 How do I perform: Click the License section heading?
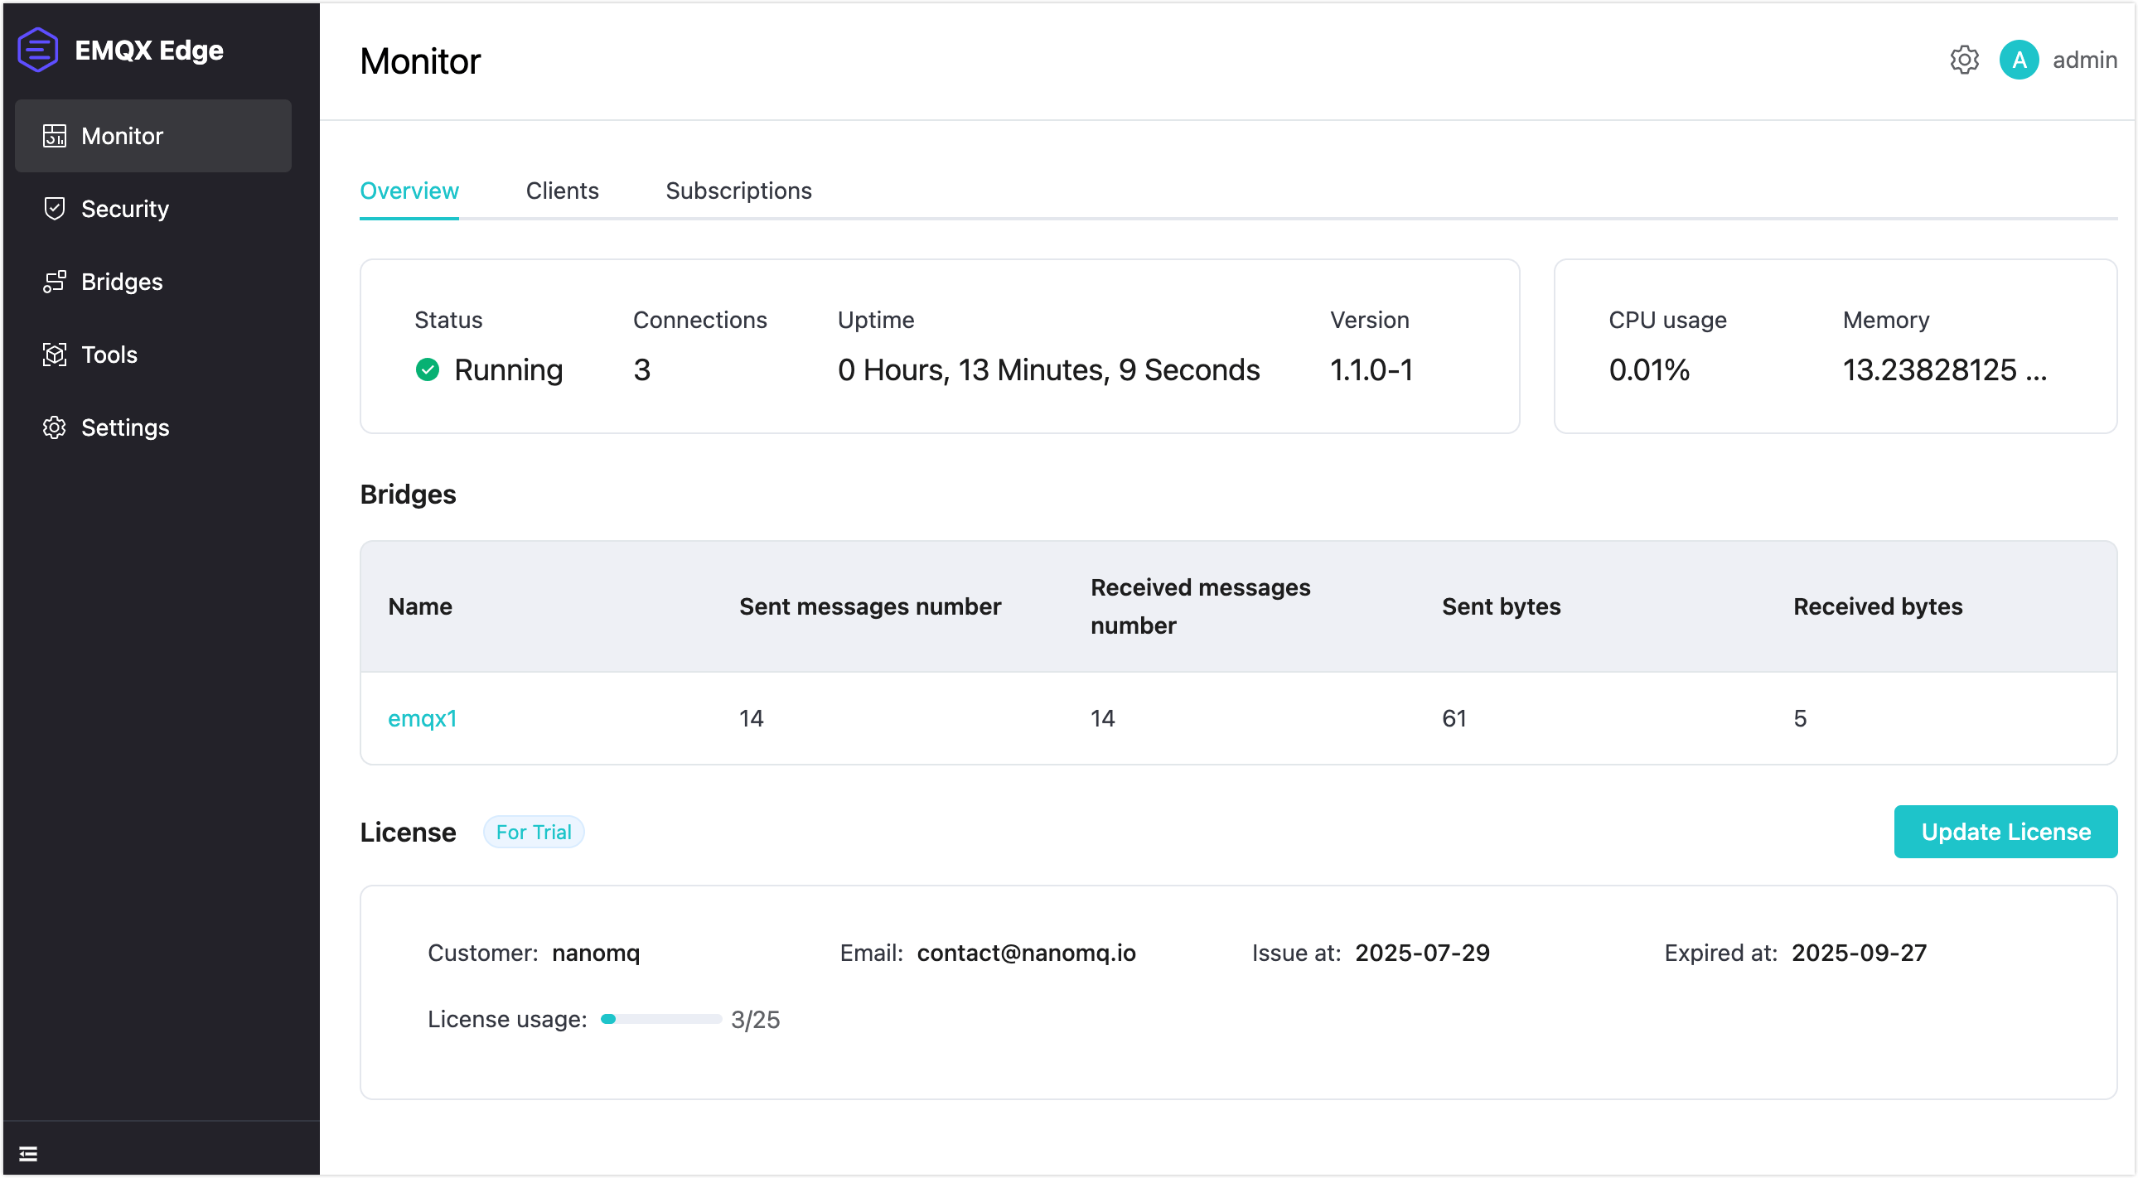point(408,832)
